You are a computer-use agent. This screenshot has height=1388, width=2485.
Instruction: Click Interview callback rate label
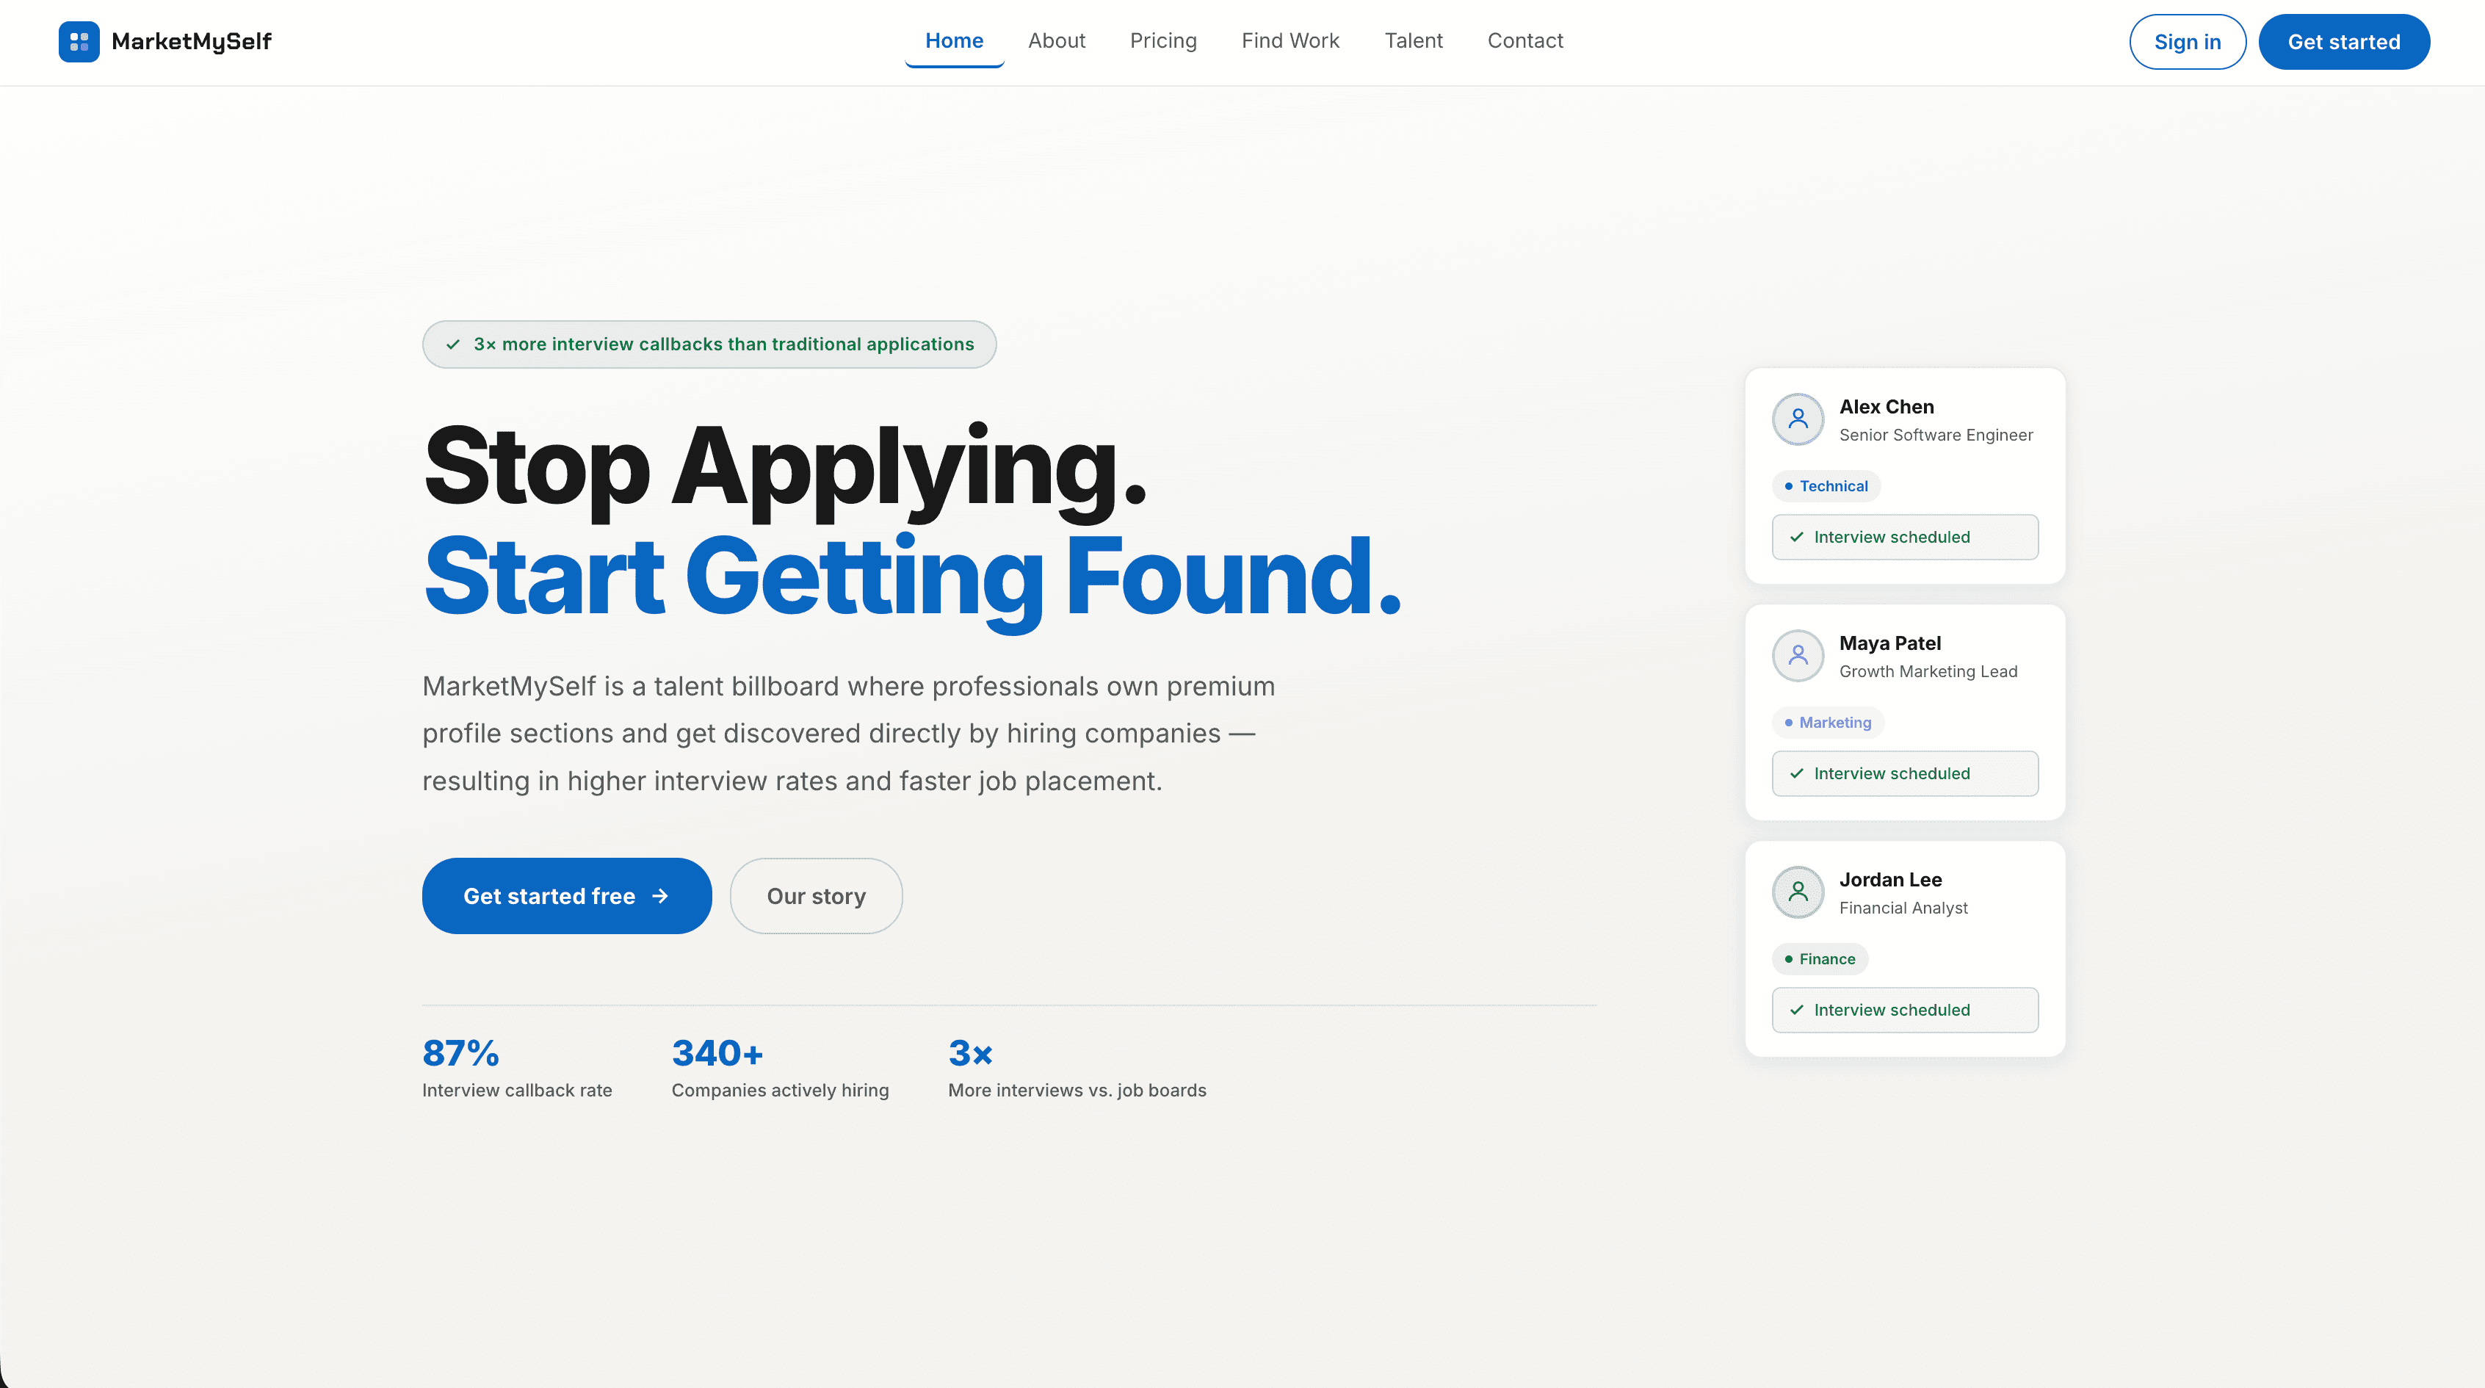click(x=517, y=1089)
